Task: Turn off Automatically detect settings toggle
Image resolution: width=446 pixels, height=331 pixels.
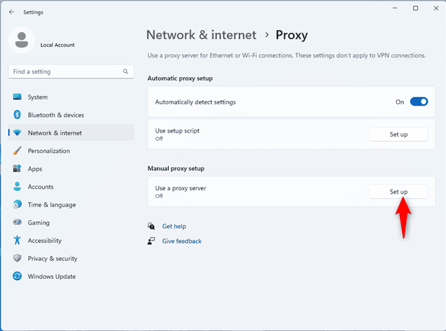Action: click(418, 102)
